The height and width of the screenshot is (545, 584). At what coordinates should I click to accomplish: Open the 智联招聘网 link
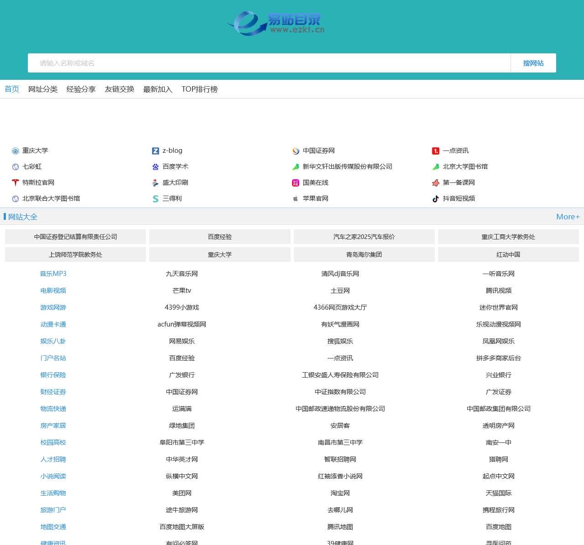click(340, 459)
